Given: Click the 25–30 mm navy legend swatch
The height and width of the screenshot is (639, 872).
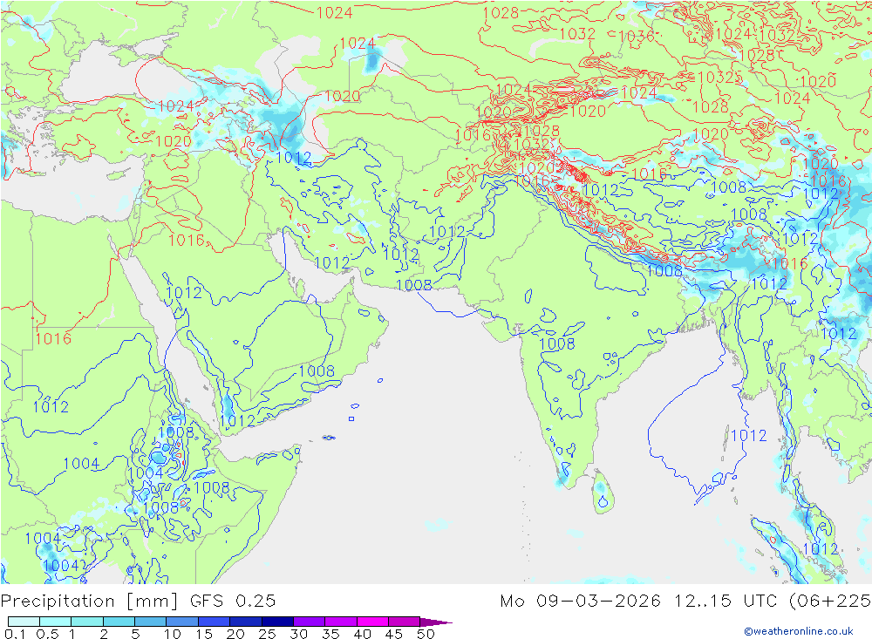Looking at the screenshot, I should click(x=277, y=622).
